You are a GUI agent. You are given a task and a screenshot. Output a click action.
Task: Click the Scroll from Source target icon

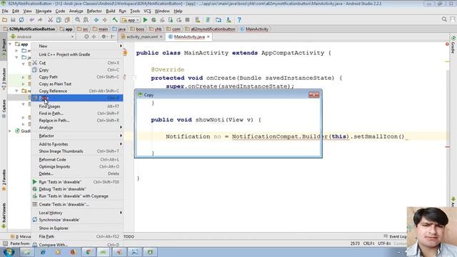[86, 36]
